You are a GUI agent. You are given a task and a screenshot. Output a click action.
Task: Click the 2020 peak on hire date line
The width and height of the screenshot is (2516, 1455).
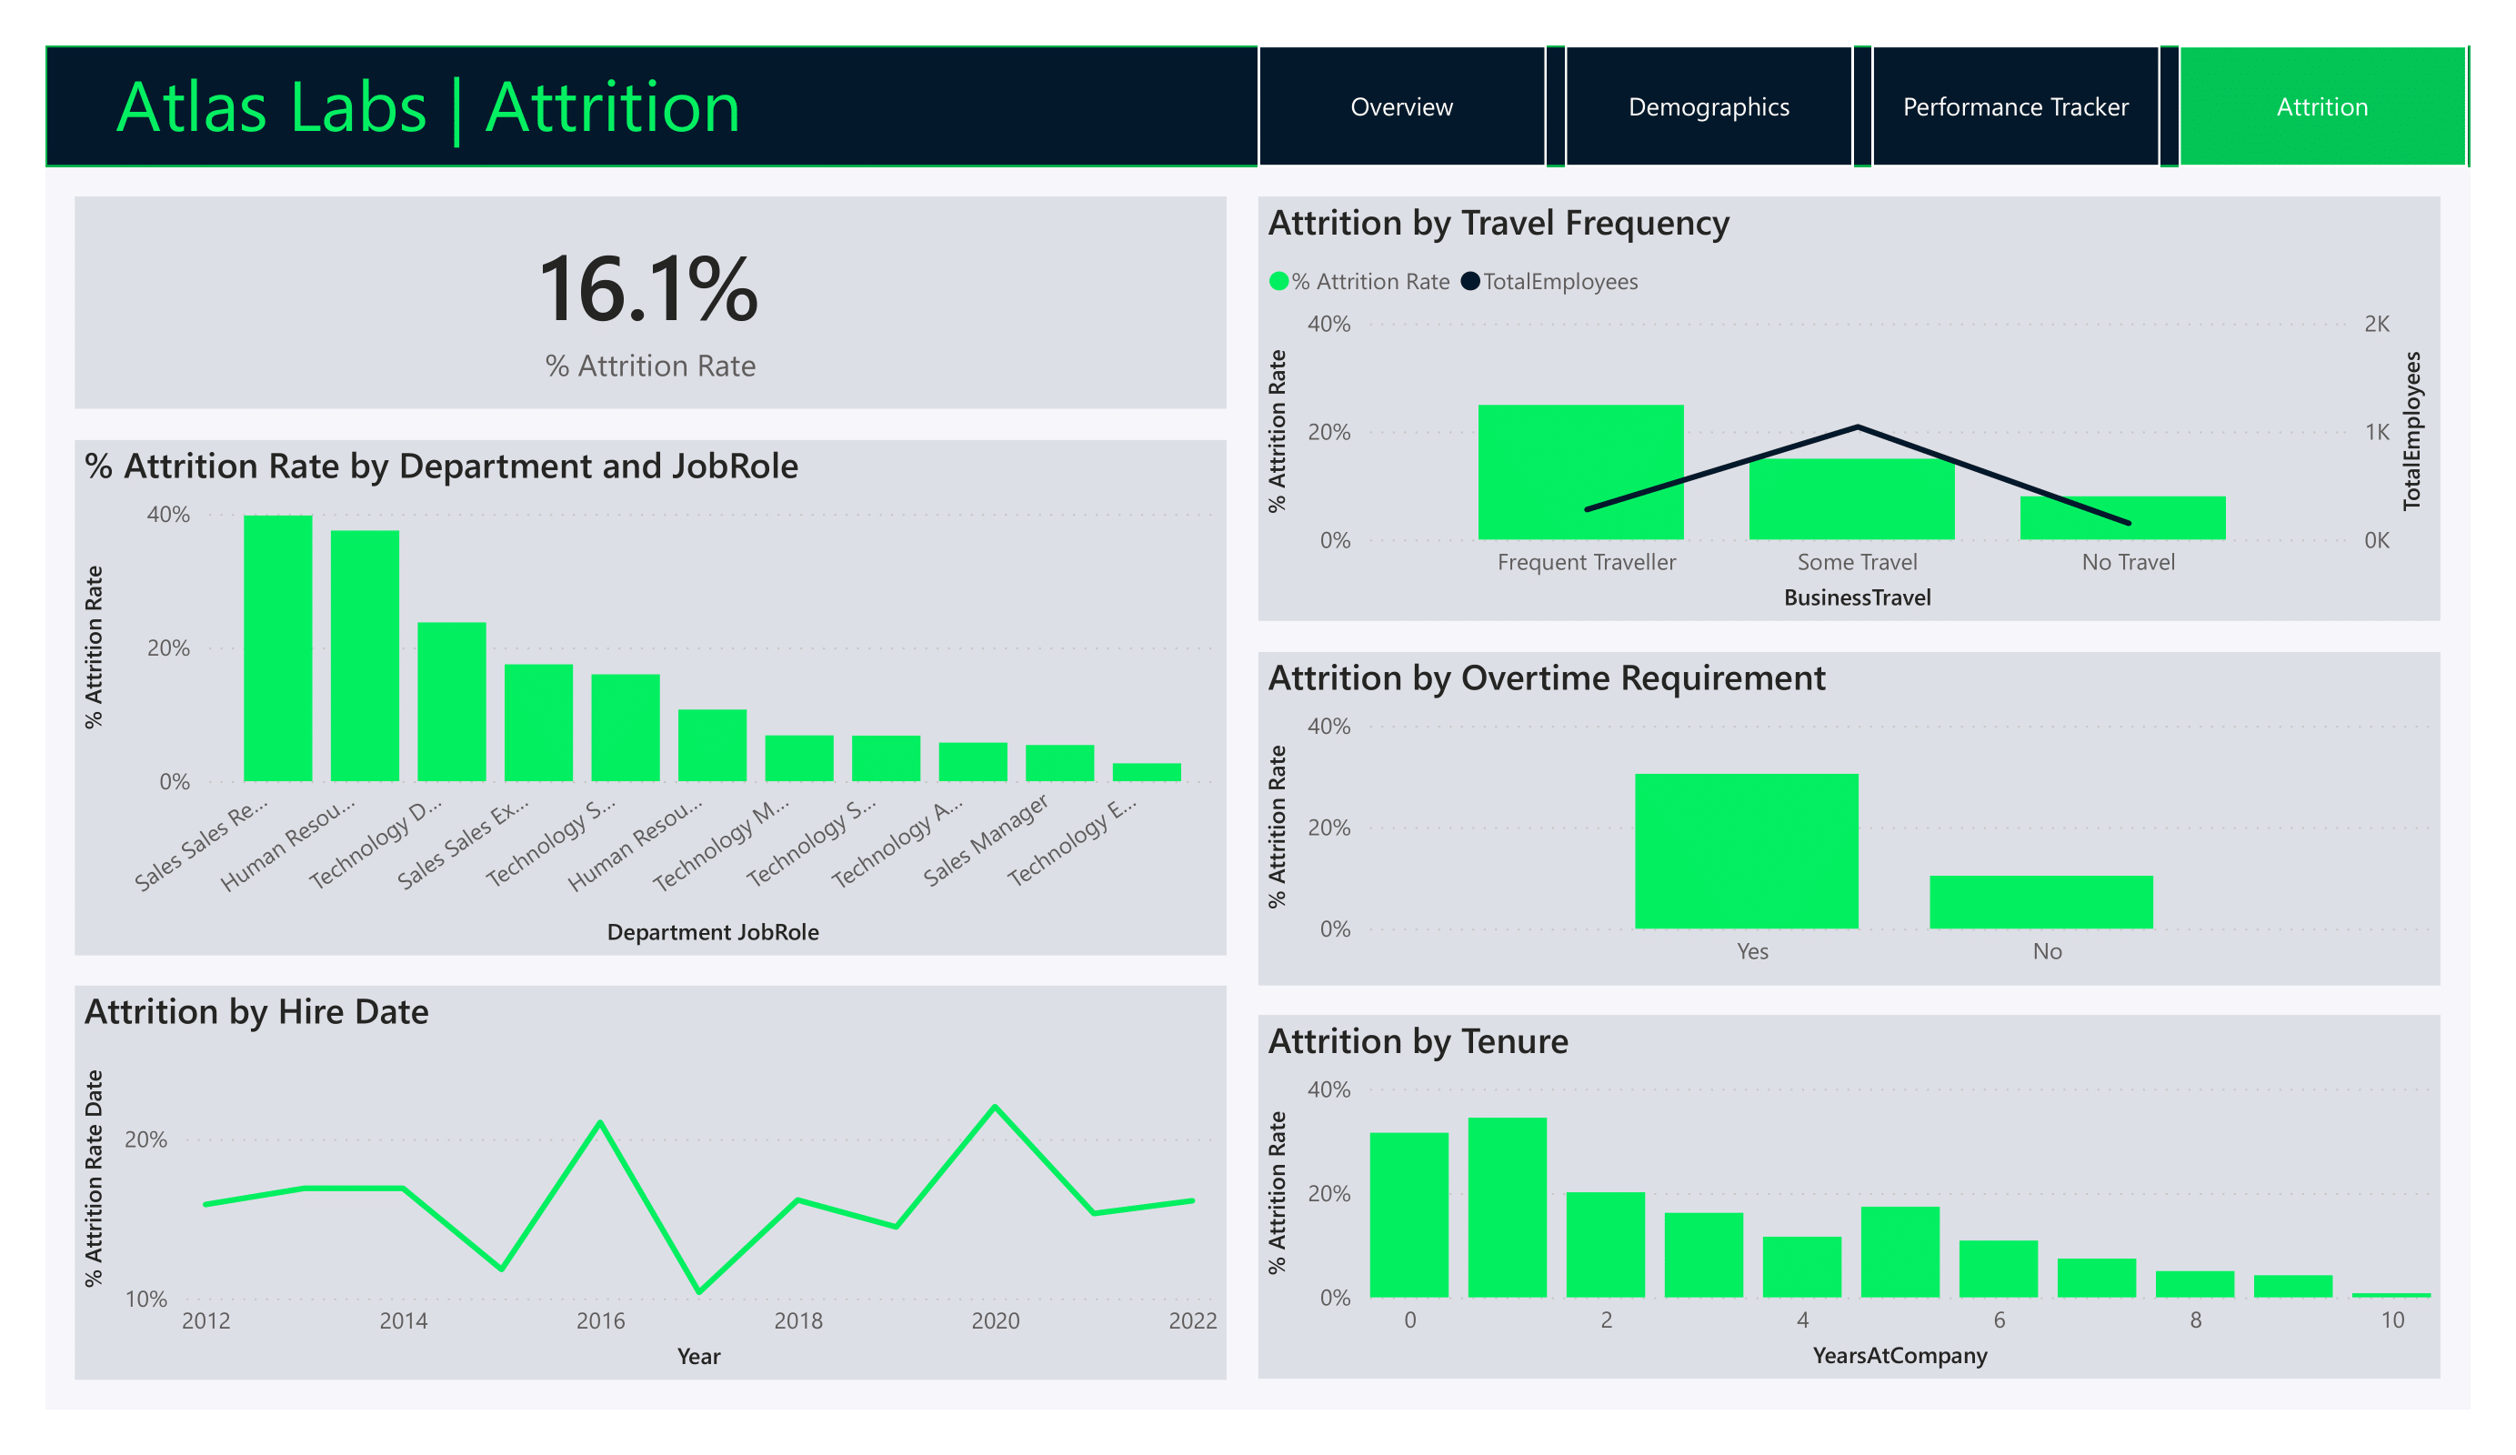coord(996,1108)
